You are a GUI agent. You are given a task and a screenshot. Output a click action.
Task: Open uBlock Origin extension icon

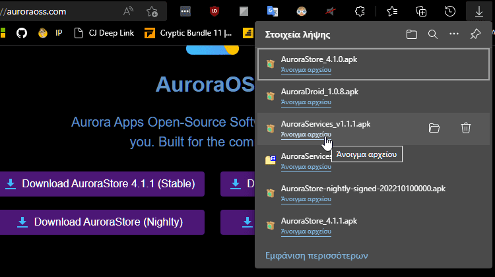[x=214, y=12]
